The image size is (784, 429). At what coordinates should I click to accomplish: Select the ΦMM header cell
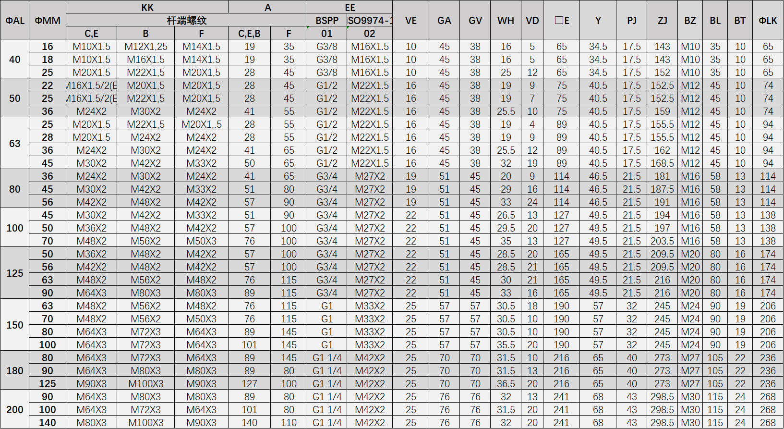[x=48, y=20]
